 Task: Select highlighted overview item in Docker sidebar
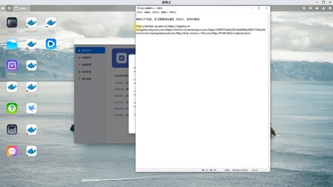pyautogui.click(x=90, y=50)
